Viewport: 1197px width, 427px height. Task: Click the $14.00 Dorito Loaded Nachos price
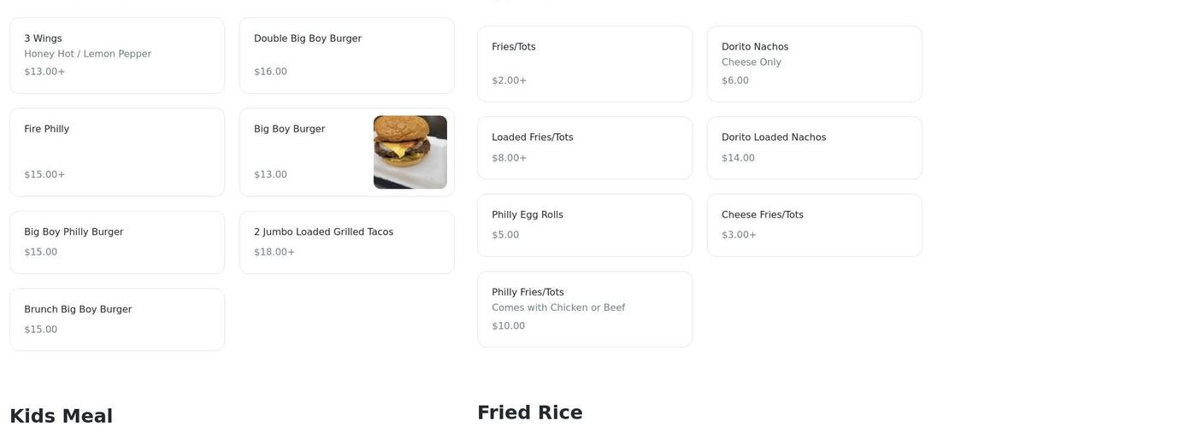click(738, 158)
